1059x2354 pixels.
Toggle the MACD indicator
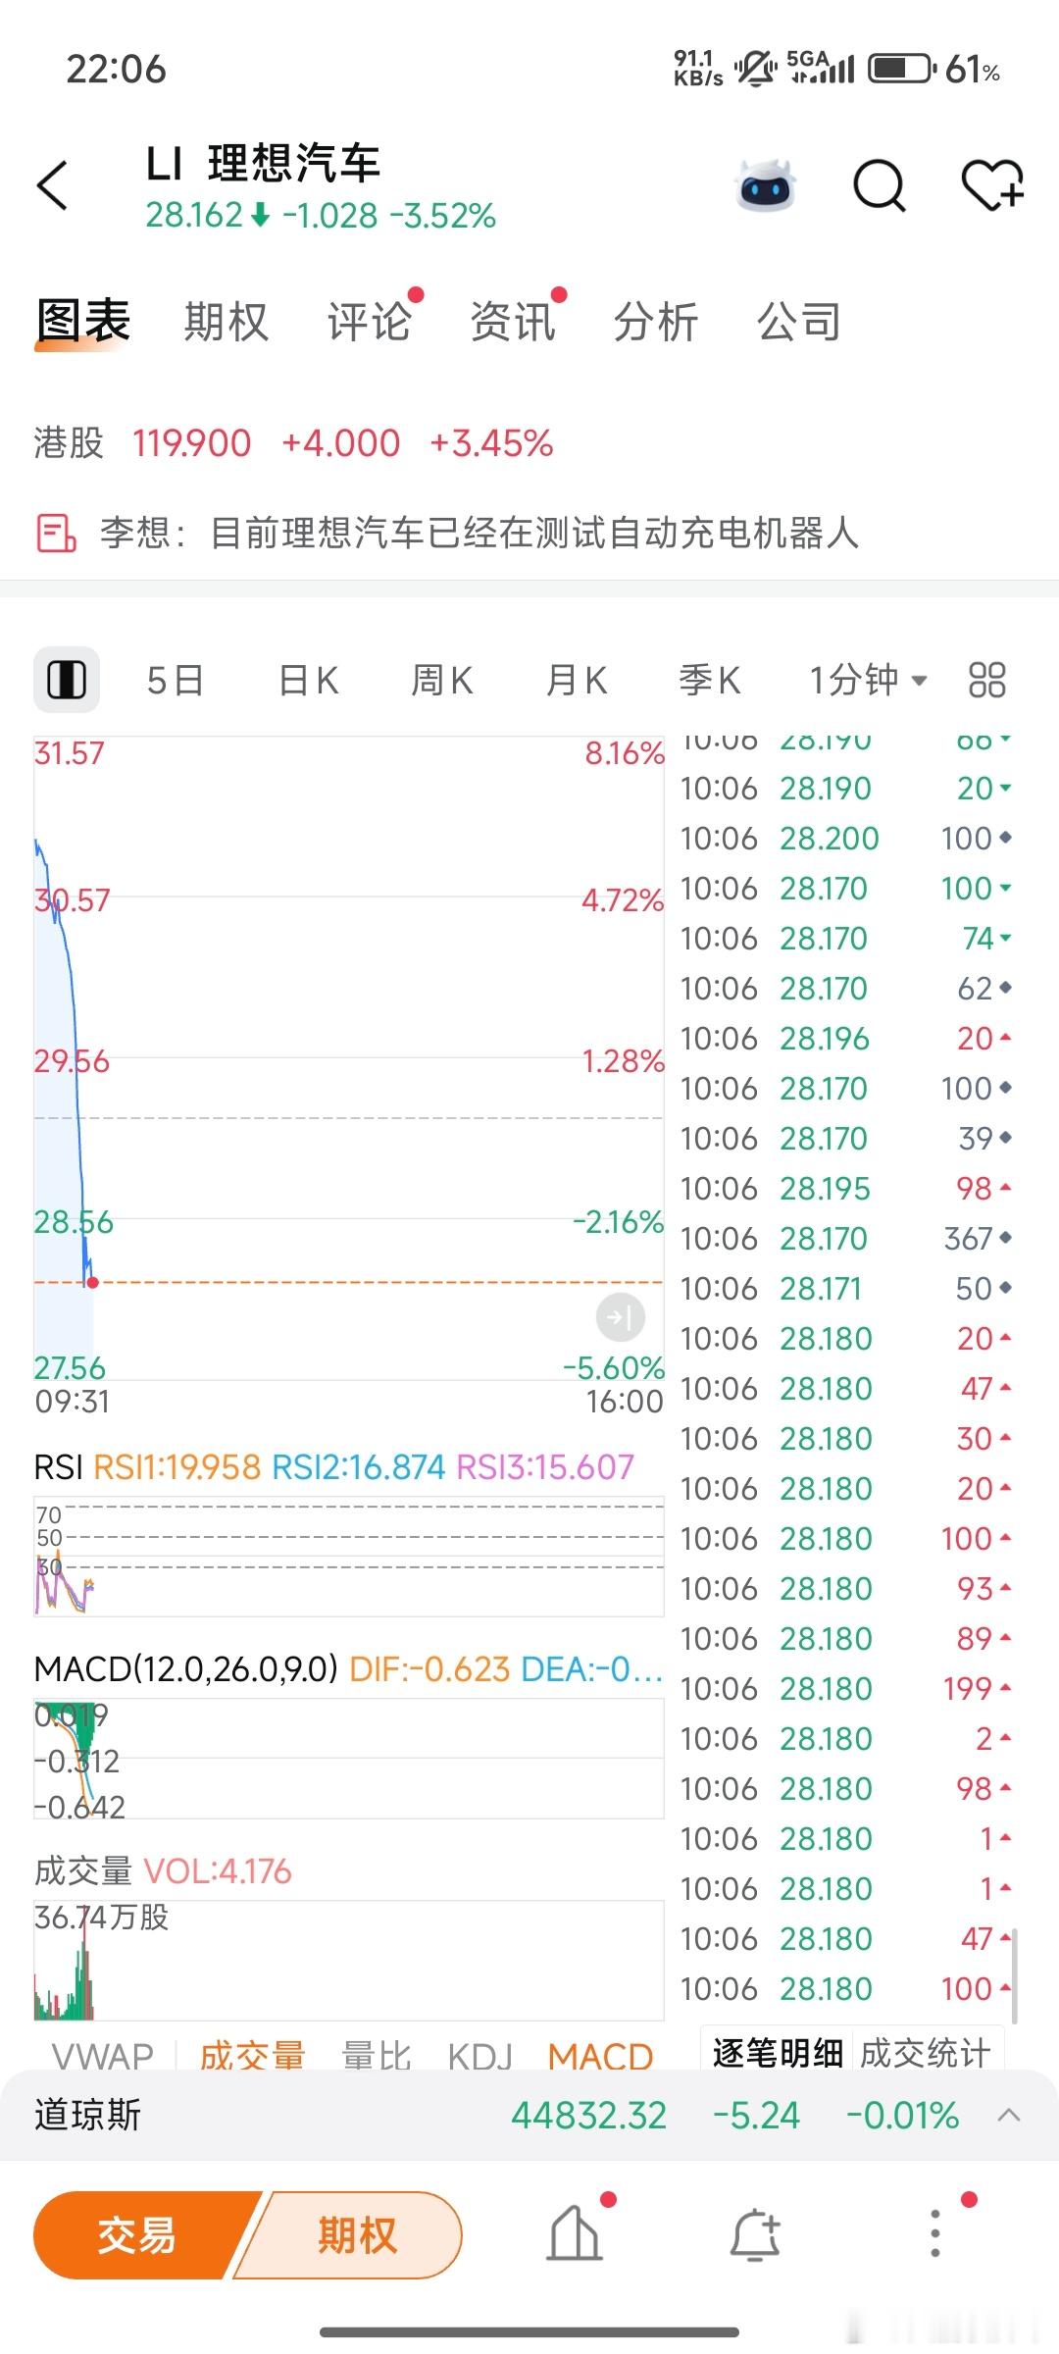pyautogui.click(x=600, y=2055)
